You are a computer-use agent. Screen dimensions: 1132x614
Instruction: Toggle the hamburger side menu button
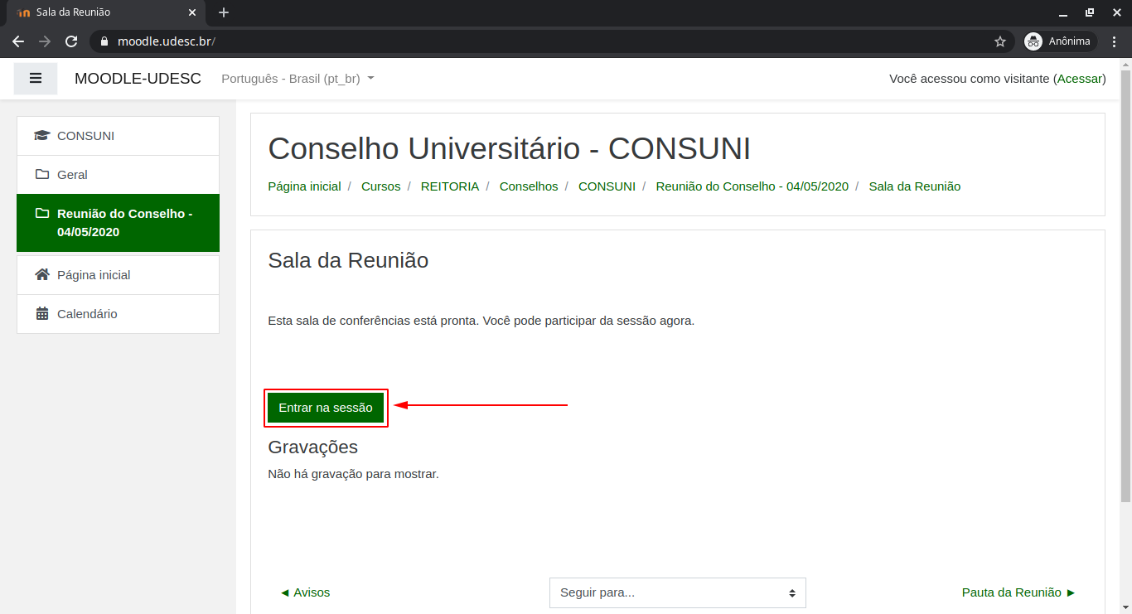point(36,79)
